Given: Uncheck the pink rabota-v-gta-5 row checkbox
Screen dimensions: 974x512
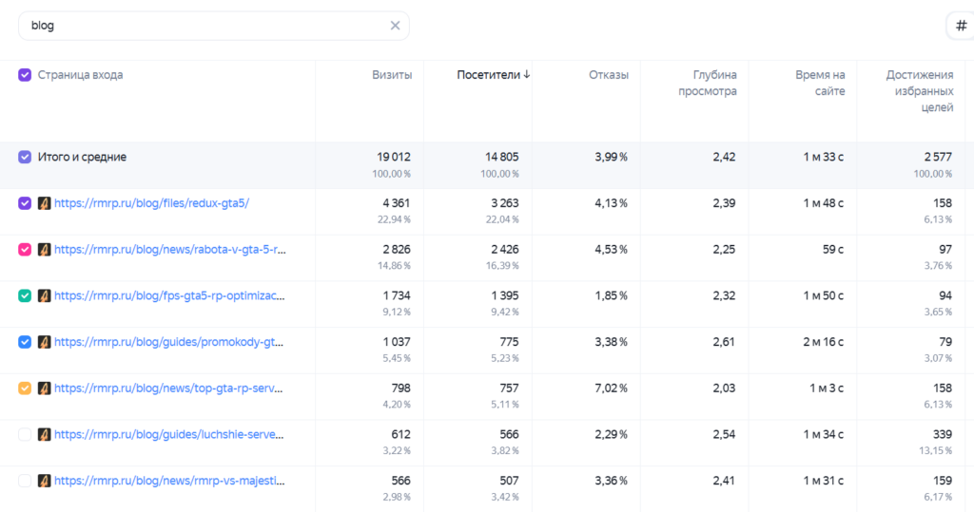Looking at the screenshot, I should tap(25, 250).
